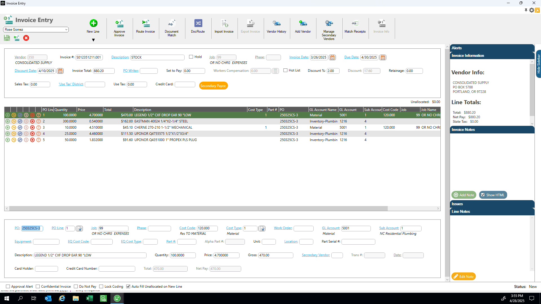This screenshot has width=541, height=304.
Task: Save the invoice with the floppy disk icon
Action: point(7,38)
